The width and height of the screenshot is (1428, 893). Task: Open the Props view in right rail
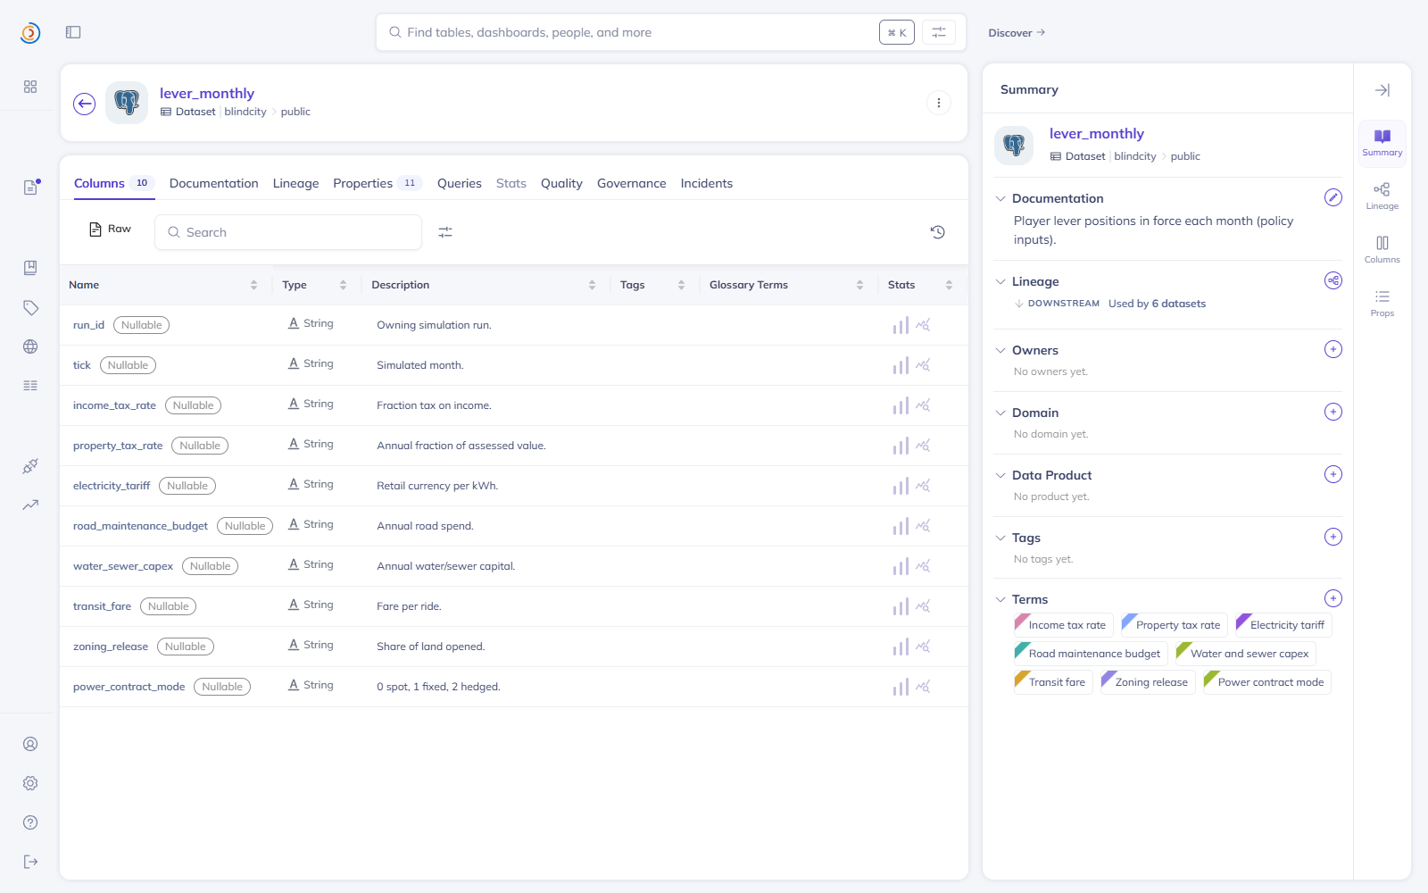1382,304
